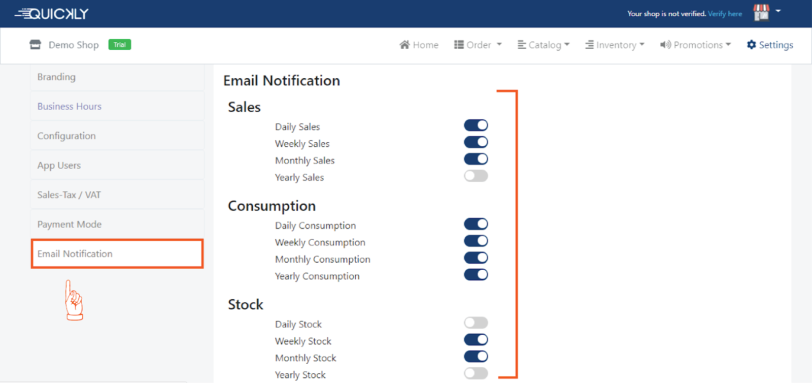Open the shop account dropdown caret
The height and width of the screenshot is (383, 812).
778,11
